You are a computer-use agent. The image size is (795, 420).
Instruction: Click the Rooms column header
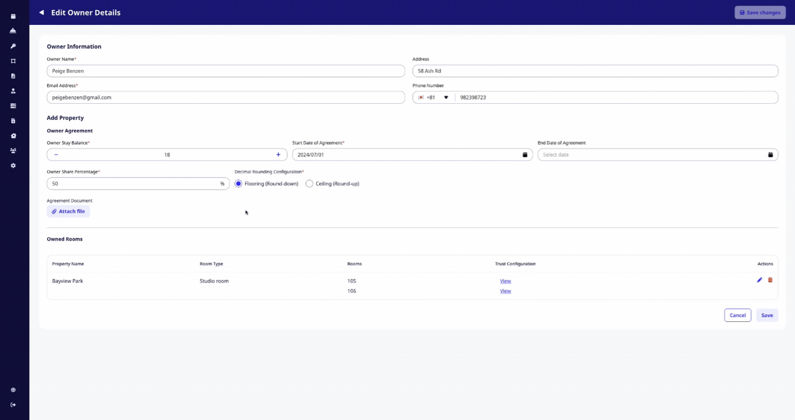pos(355,264)
